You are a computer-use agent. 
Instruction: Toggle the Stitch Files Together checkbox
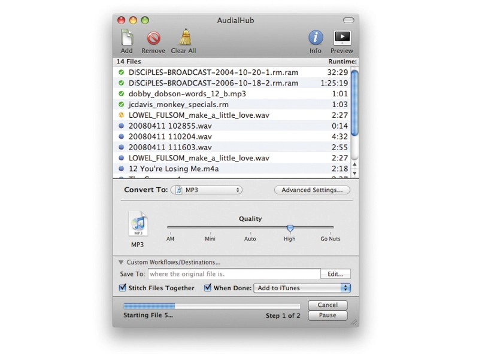pyautogui.click(x=122, y=288)
